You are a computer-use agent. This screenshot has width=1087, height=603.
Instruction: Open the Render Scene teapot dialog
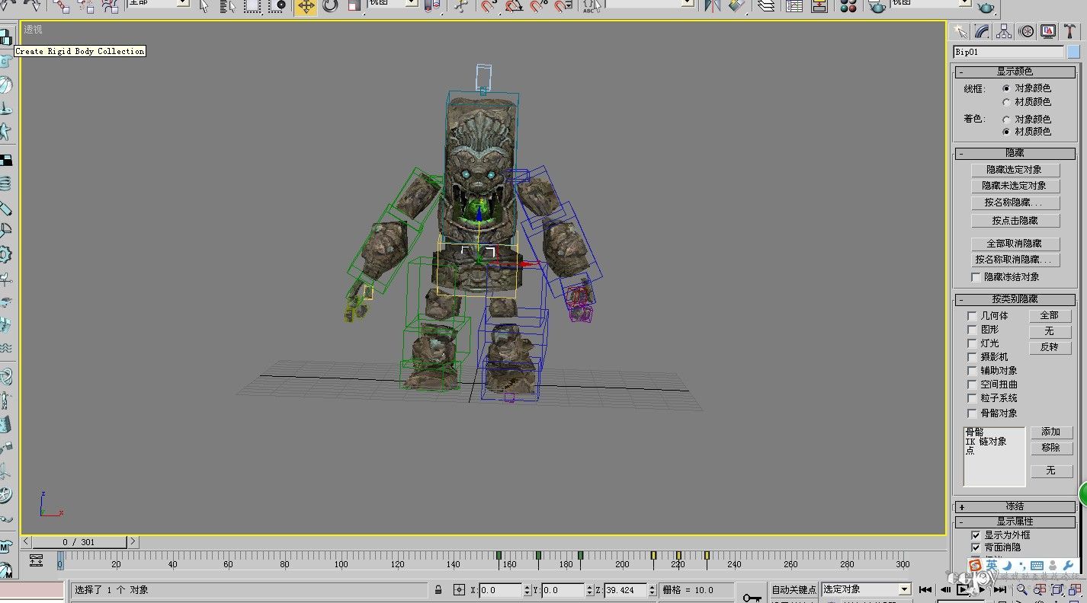[877, 6]
